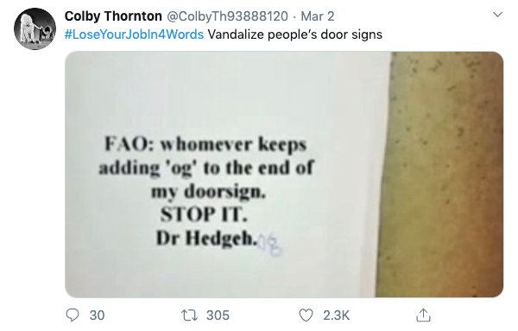This screenshot has height=331, width=518.
Task: Click 'Dr Hedgeh.' text in the image
Action: point(206,238)
